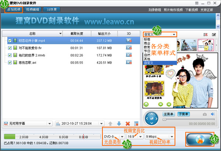This screenshot has height=151, width=221.
Task: Mute audio with the speaker icon
Action: 213,114
